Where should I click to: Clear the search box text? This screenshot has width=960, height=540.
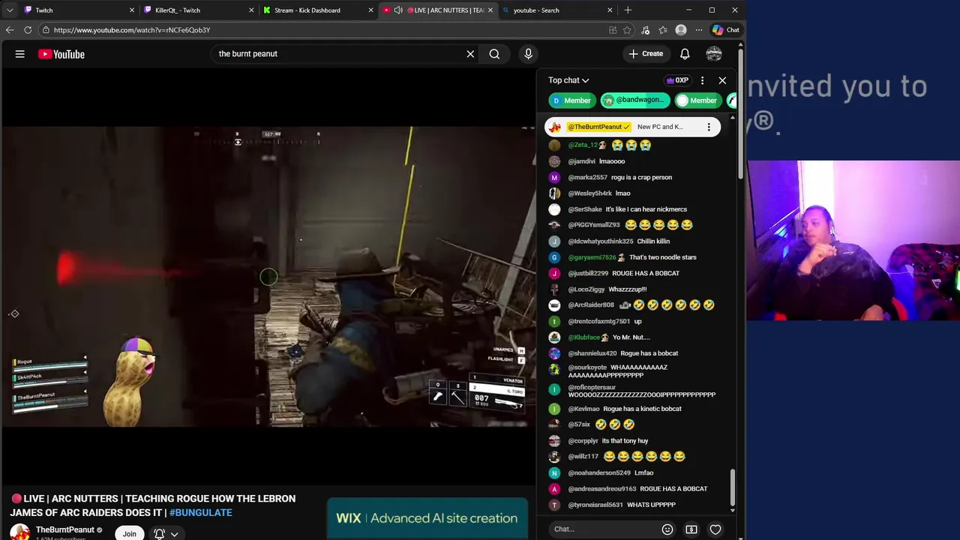click(x=470, y=54)
